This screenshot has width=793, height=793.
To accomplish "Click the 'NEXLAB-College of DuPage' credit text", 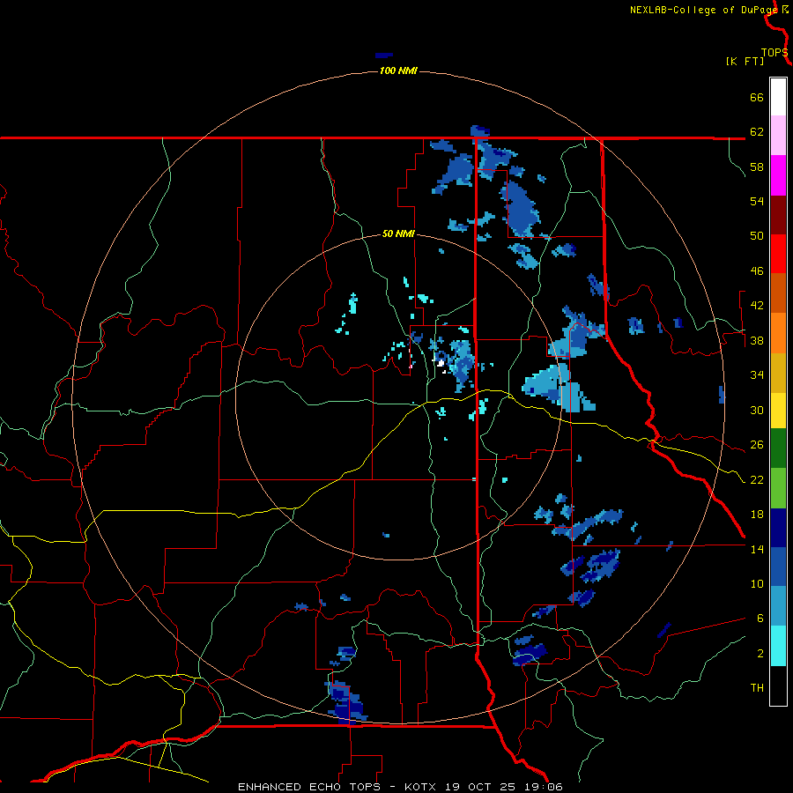I will coord(703,10).
